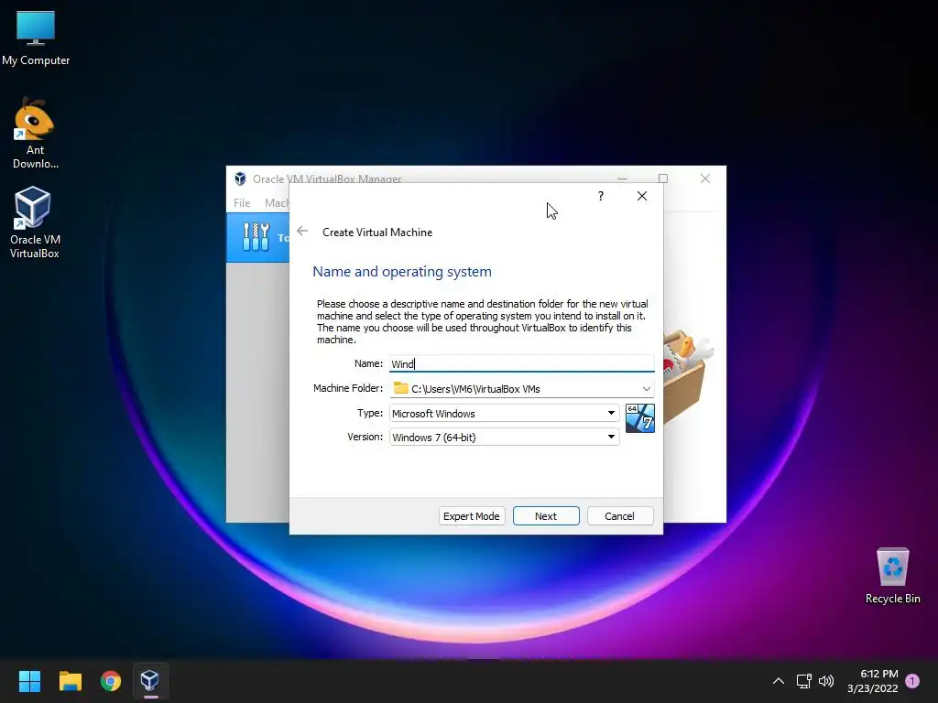Cancel the virtual machine creation
This screenshot has width=938, height=703.
(x=620, y=516)
